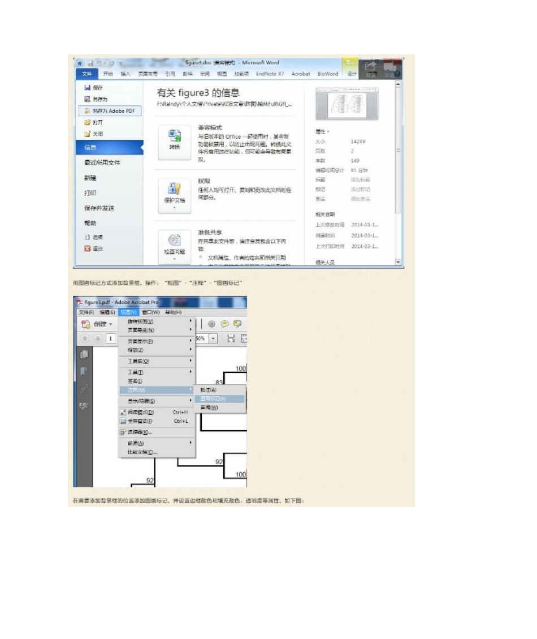Open the bookmarks panel icon

pyautogui.click(x=84, y=371)
